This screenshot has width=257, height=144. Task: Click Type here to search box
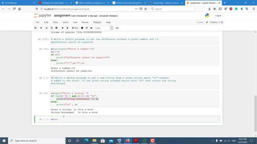(x=37, y=140)
